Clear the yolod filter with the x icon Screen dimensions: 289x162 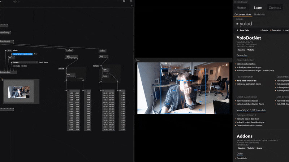coord(237,24)
